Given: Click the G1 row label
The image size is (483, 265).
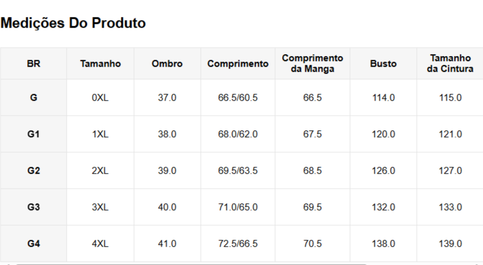Looking at the screenshot, I should click(x=33, y=134).
